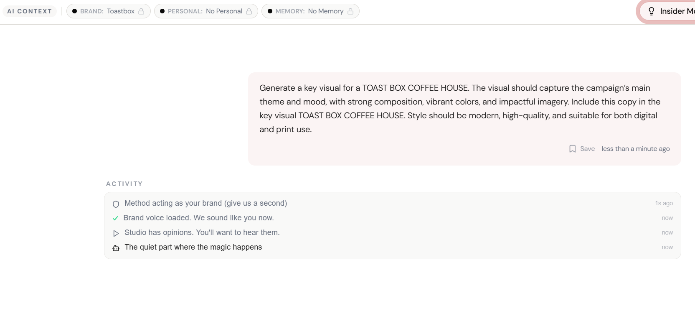This screenshot has width=695, height=319.
Task: Click the shield icon next to 'Method acting as your brand'
Action: [116, 204]
